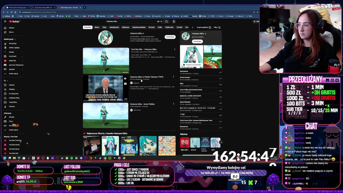Expand the Ty section
Viewport: 343px width, 193px height.
click(x=6, y=81)
